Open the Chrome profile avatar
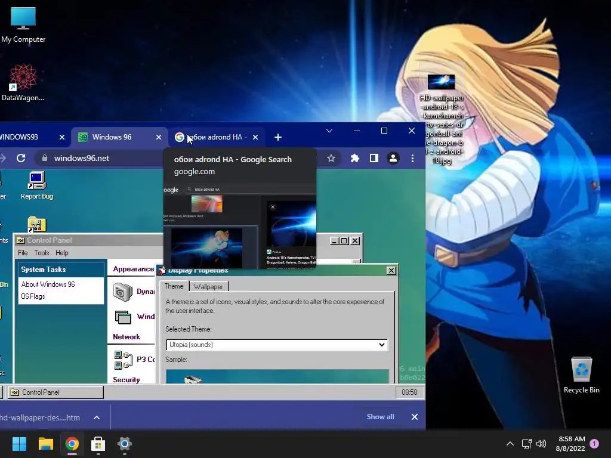The height and width of the screenshot is (458, 611). [x=393, y=158]
